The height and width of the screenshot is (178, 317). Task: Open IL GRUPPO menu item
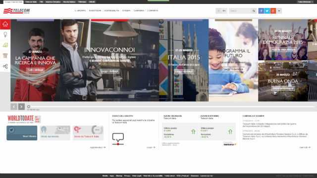[80, 11]
